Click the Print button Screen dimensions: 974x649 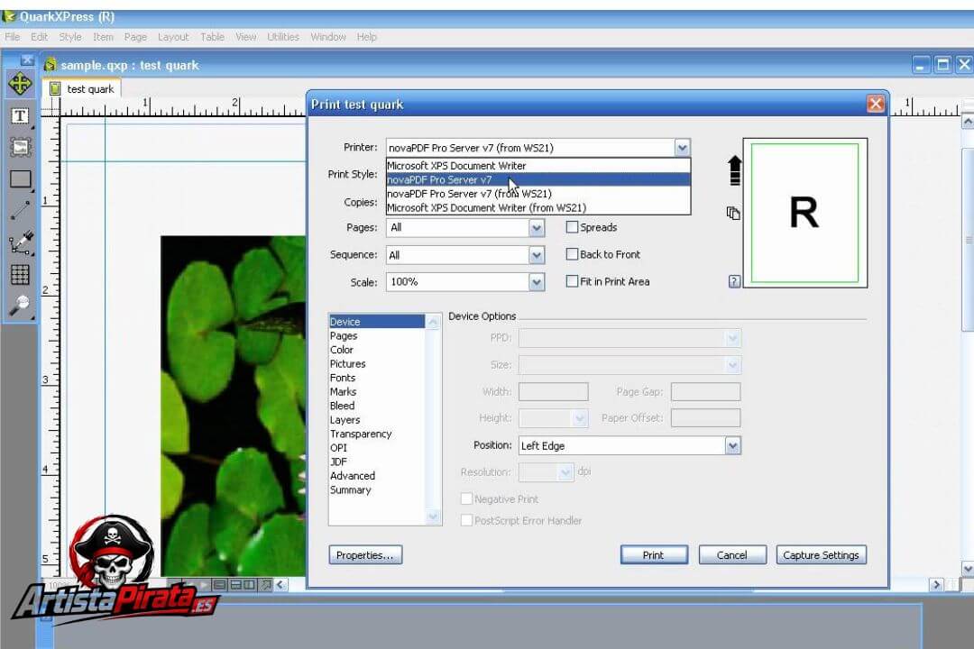(x=654, y=555)
